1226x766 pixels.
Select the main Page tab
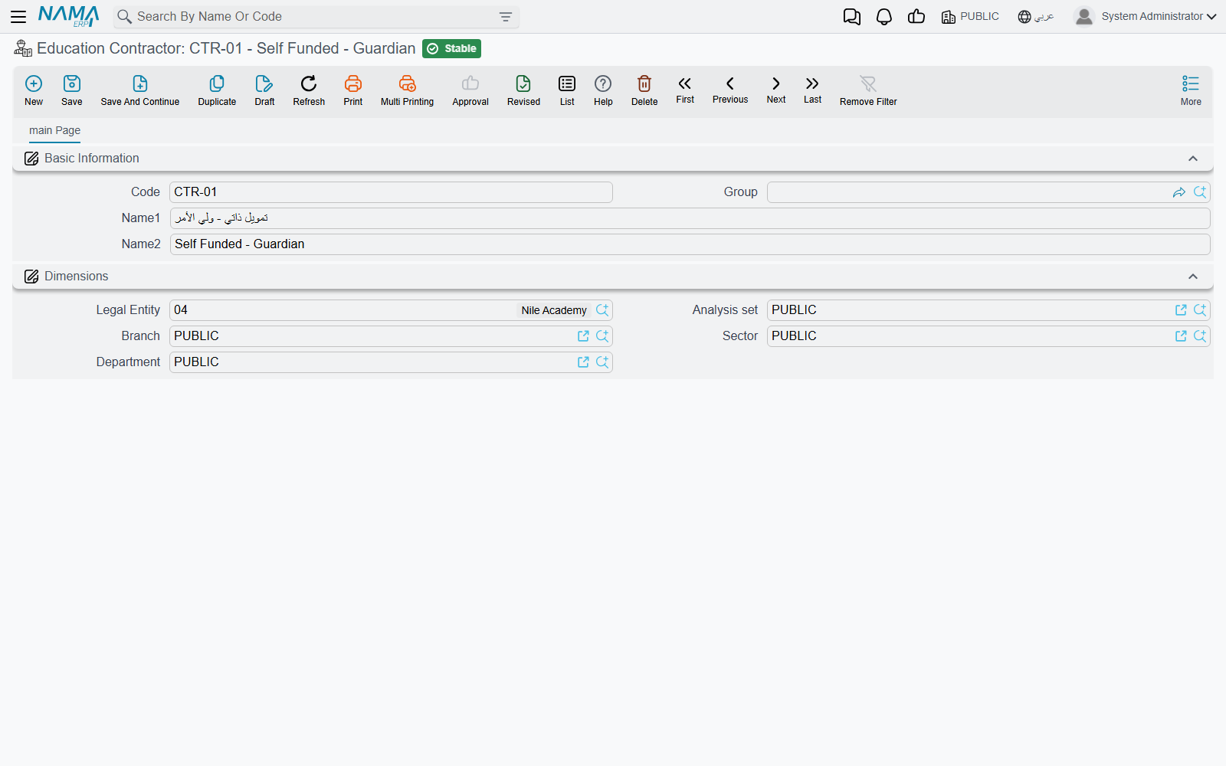[x=54, y=130]
